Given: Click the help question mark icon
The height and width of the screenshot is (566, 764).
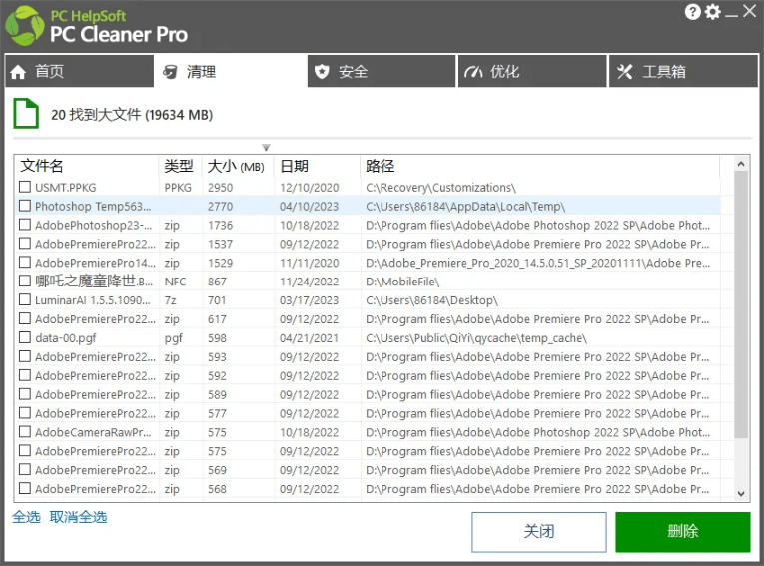Looking at the screenshot, I should [x=692, y=12].
